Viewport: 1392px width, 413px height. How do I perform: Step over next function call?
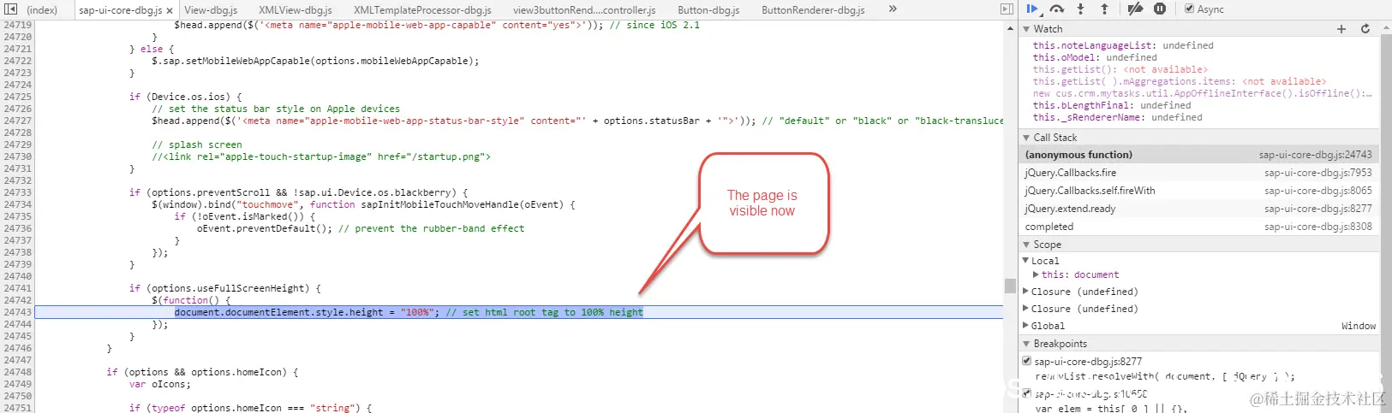(1057, 9)
